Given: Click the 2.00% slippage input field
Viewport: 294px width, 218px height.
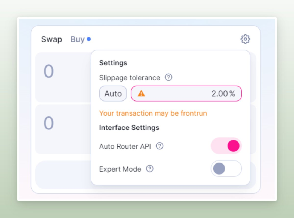Looking at the screenshot, I should tap(186, 93).
